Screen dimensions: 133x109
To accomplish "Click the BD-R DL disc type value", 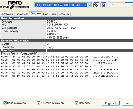I will (52, 21).
